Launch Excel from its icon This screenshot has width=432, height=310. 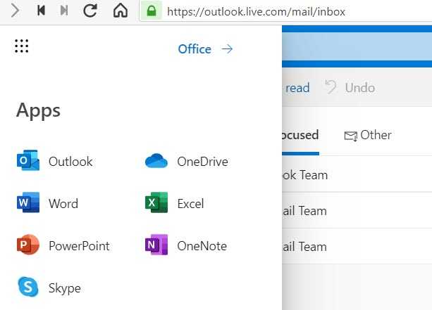click(x=156, y=202)
